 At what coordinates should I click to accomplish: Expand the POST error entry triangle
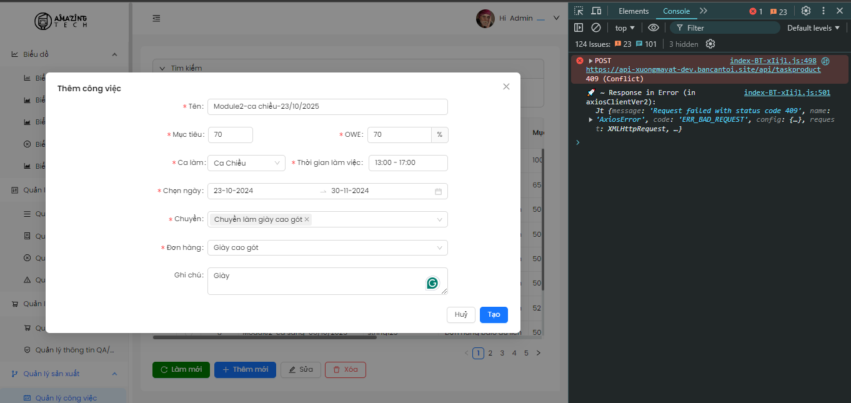[x=590, y=61]
